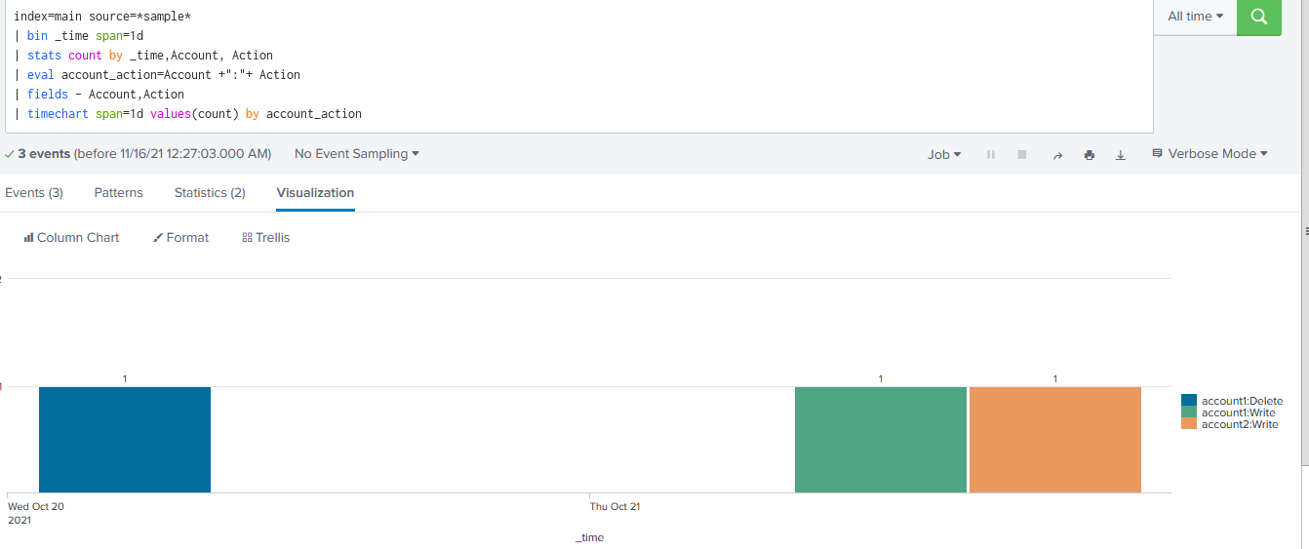Toggle account1:Write legend entry

click(x=1238, y=412)
